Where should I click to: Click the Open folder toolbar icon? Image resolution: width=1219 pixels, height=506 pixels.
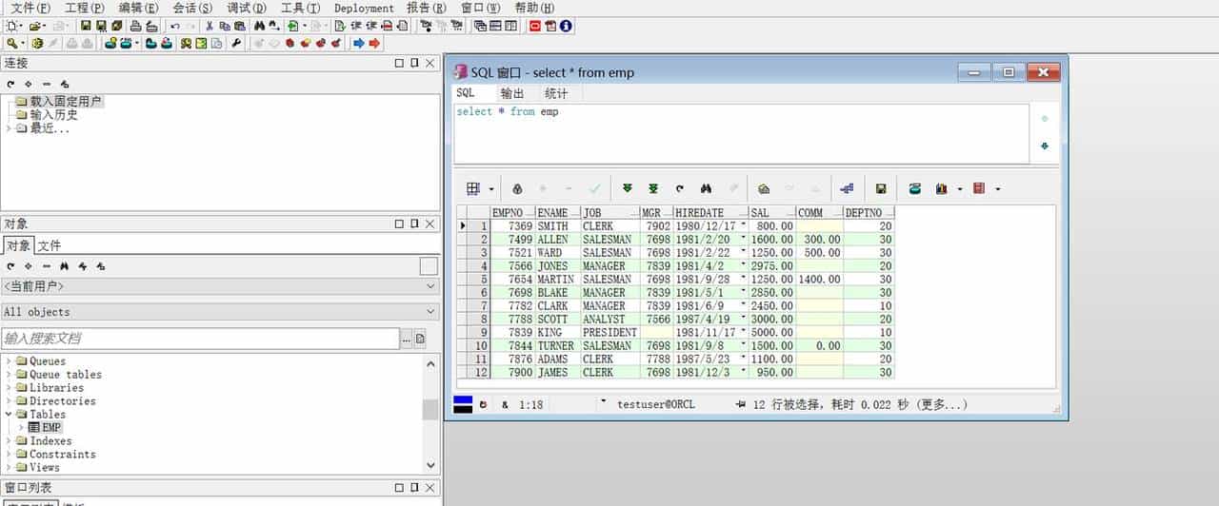(35, 26)
